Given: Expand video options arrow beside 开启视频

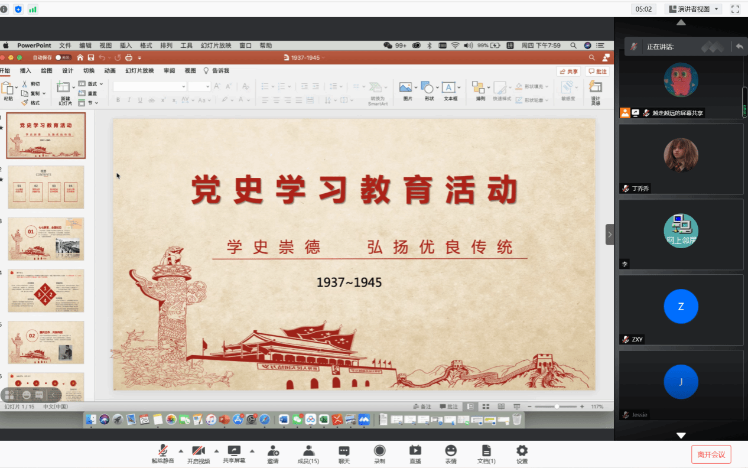Looking at the screenshot, I should 216,450.
